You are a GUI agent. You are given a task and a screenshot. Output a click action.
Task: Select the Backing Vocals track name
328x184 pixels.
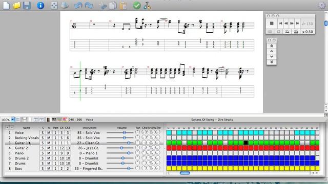[x=27, y=137]
